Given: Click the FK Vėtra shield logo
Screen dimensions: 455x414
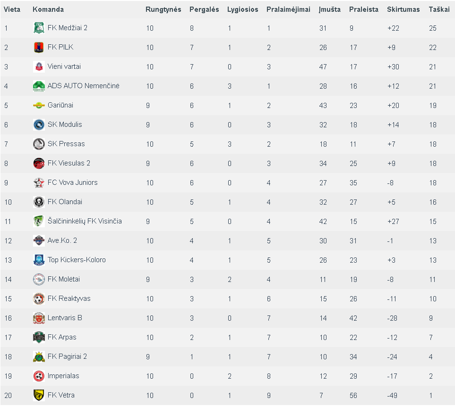Looking at the screenshot, I should click(x=39, y=395).
